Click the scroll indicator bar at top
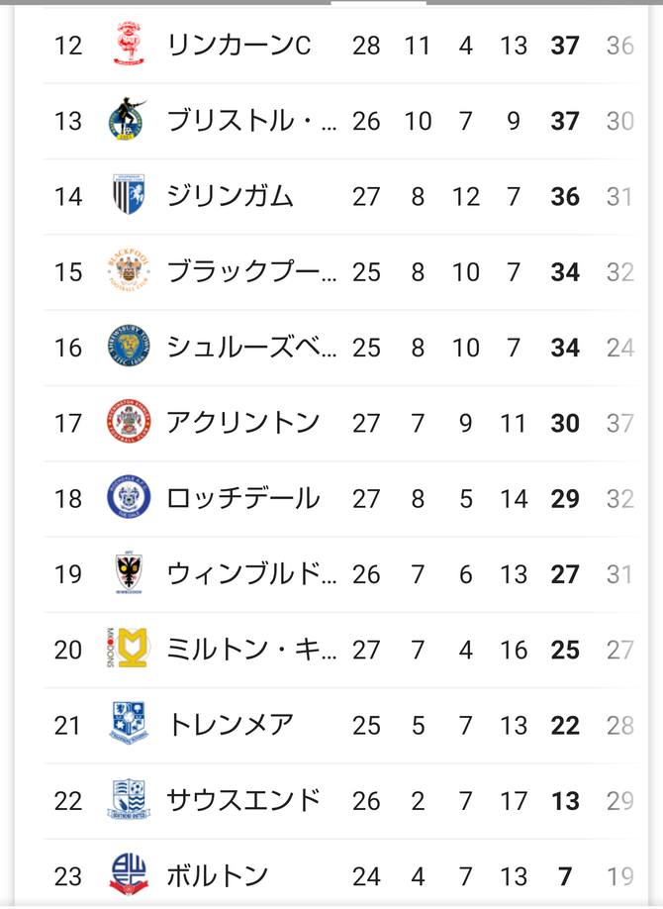 point(379,2)
